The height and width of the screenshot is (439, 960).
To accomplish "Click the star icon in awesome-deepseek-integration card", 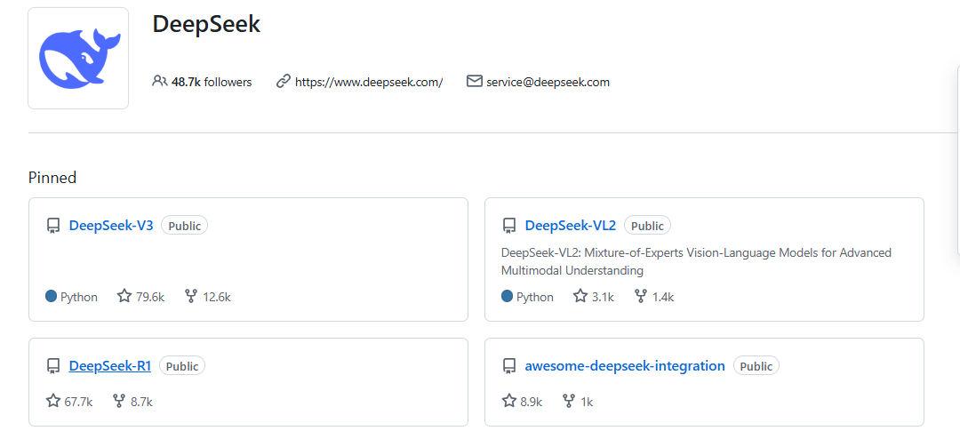I will pyautogui.click(x=508, y=401).
